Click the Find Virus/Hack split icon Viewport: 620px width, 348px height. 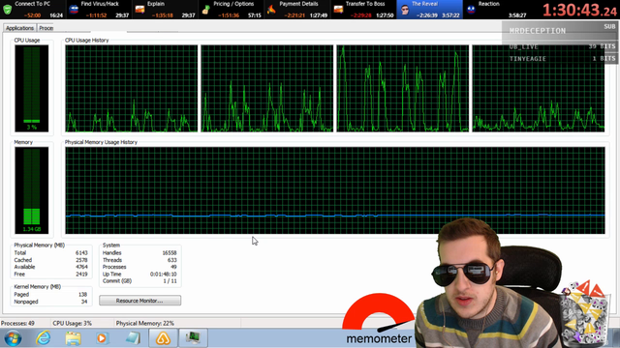tap(74, 10)
